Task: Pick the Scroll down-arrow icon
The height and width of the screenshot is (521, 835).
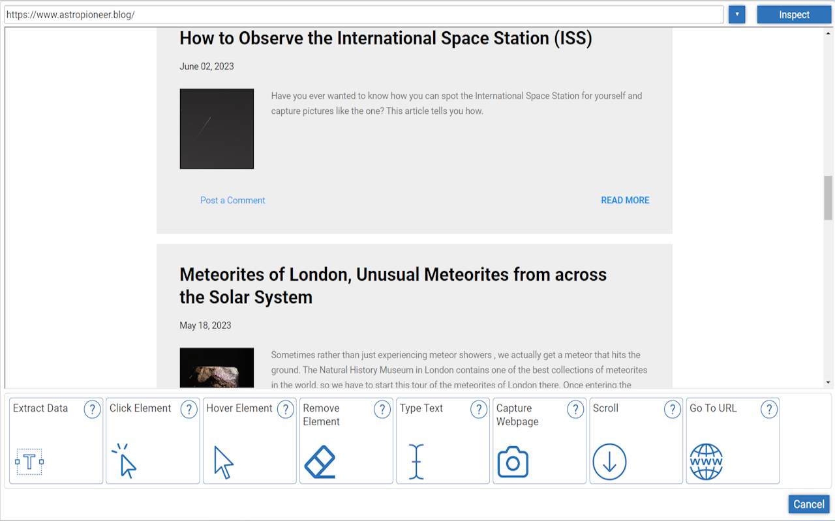Action: tap(609, 462)
